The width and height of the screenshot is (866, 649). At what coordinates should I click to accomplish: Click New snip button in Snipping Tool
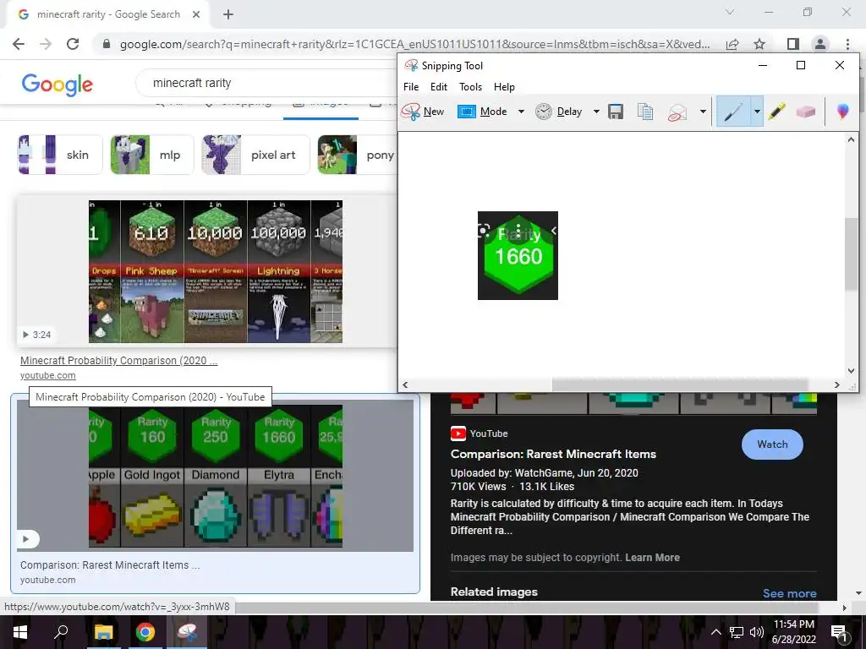click(x=423, y=112)
